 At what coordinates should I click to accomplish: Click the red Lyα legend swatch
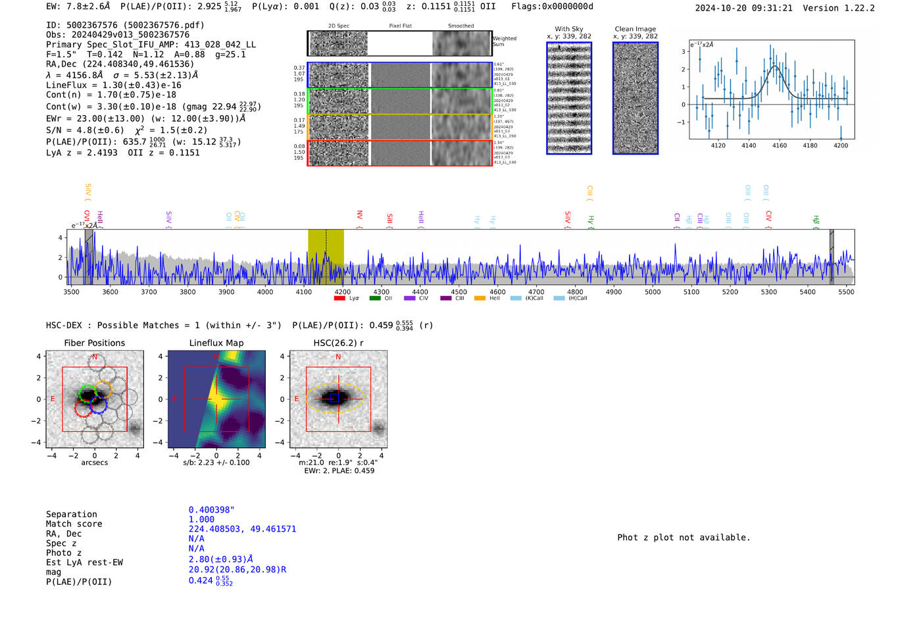pyautogui.click(x=339, y=299)
